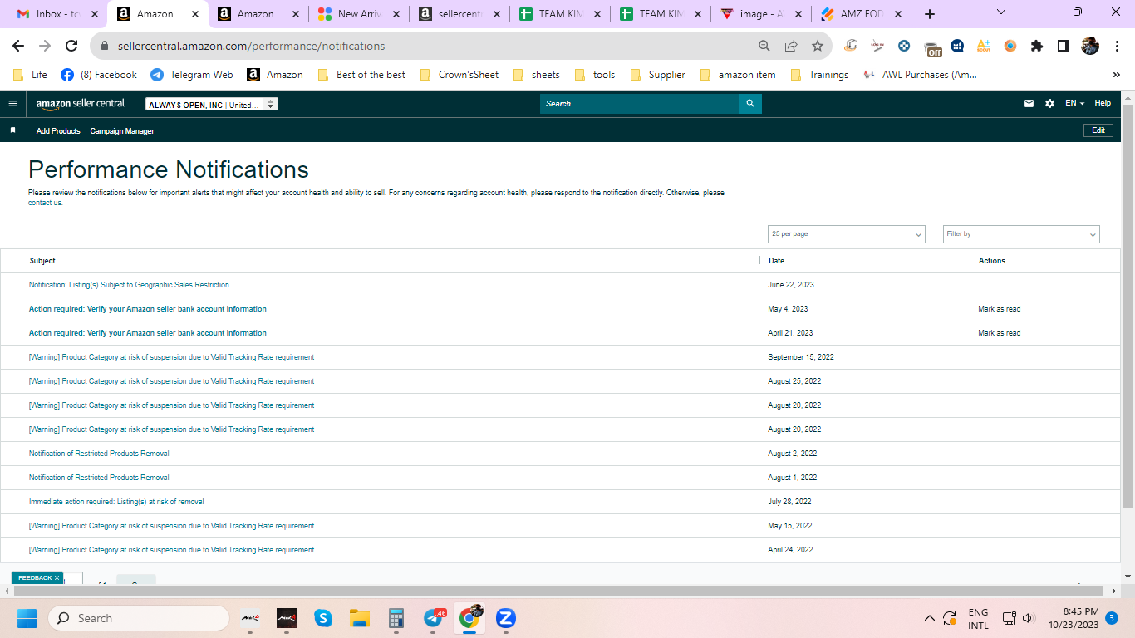Open the notification center badge showing 3

[x=1112, y=618]
